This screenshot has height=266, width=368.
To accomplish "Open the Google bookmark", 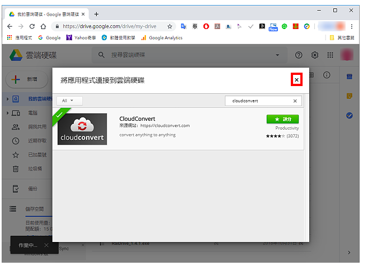I will [50, 38].
